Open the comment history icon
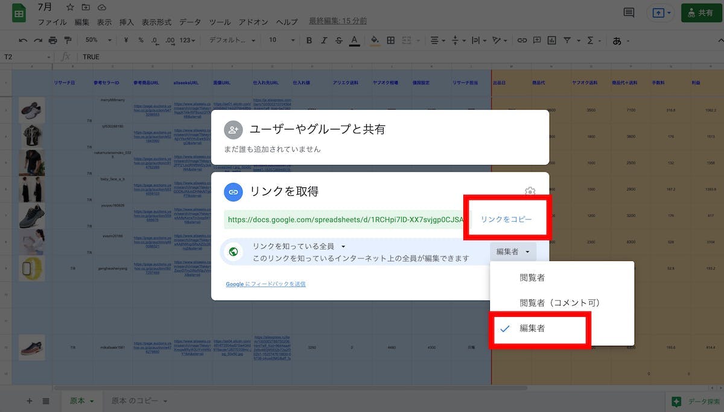The image size is (724, 412). (629, 13)
